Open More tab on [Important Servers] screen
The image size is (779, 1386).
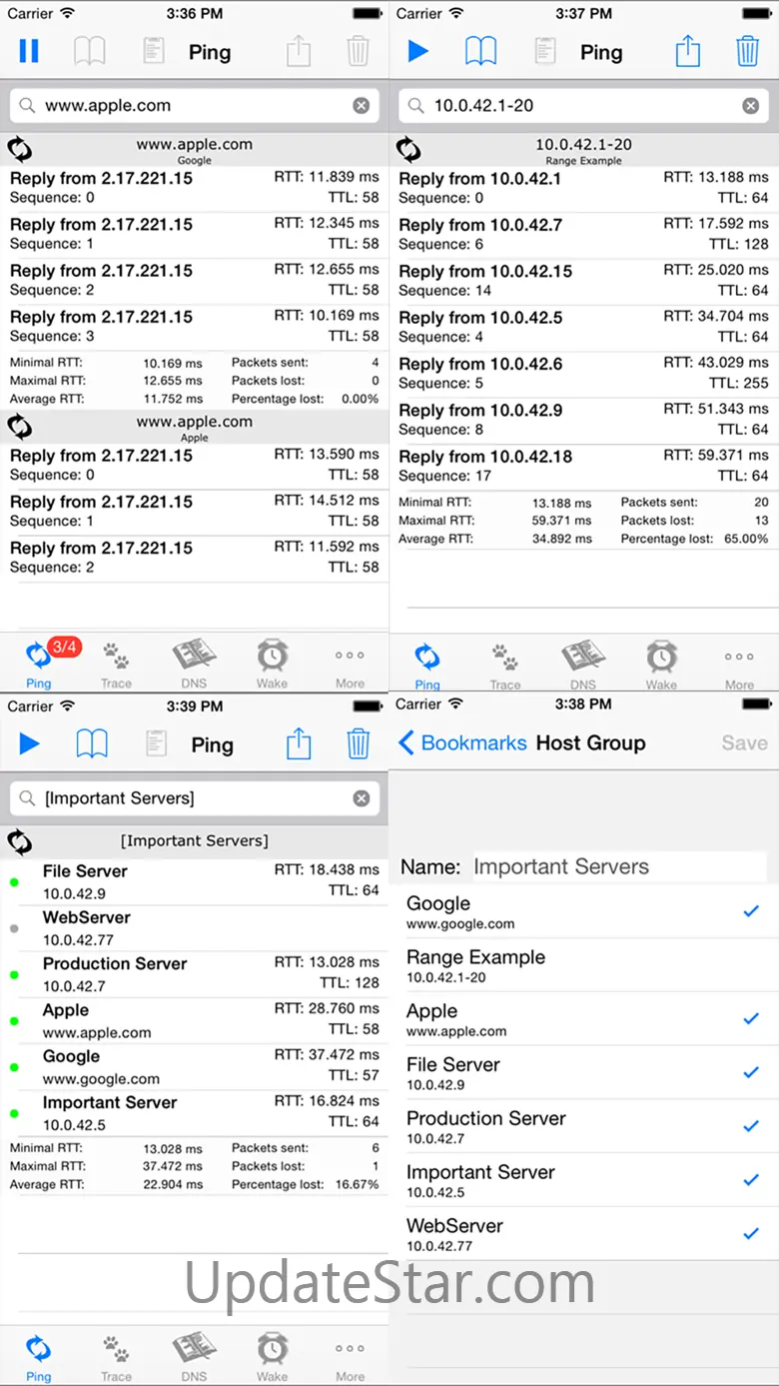[350, 1360]
